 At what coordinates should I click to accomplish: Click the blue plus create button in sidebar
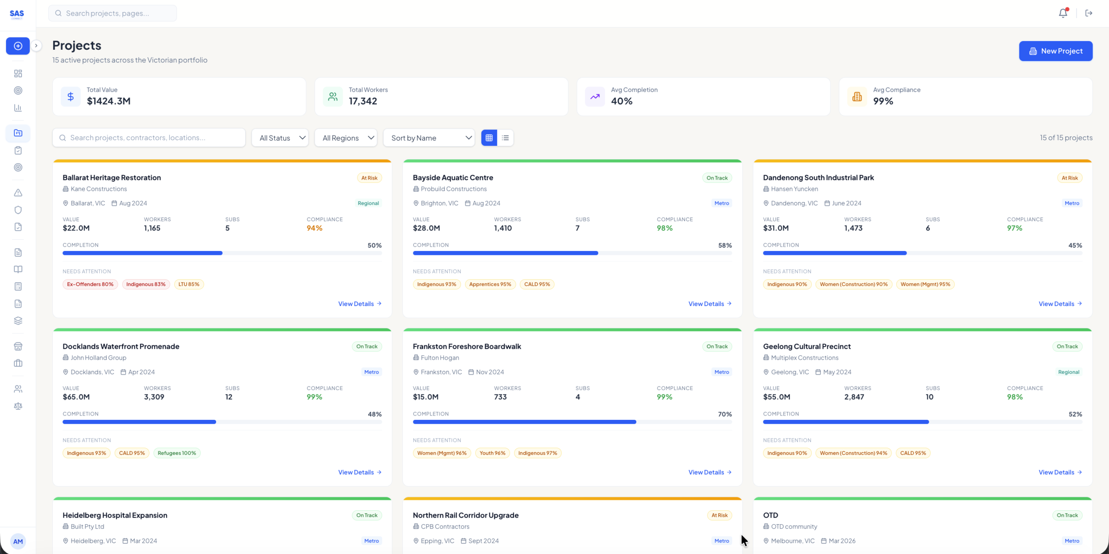coord(18,46)
